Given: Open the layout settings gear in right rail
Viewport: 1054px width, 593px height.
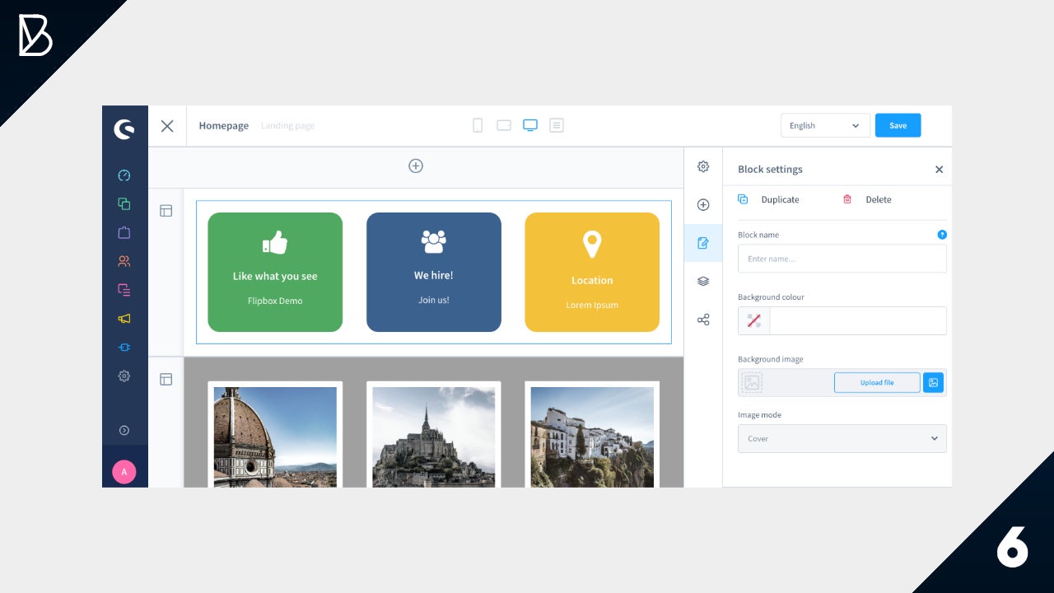Looking at the screenshot, I should pos(703,166).
